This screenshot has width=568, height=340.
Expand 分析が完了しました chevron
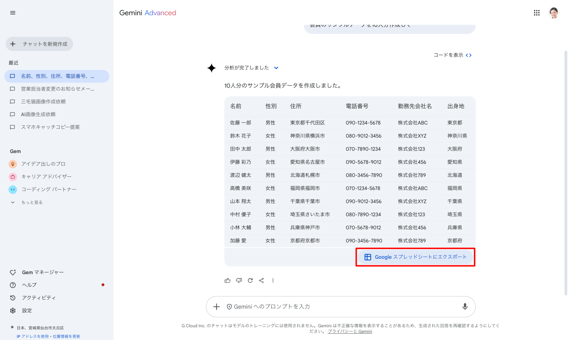276,68
